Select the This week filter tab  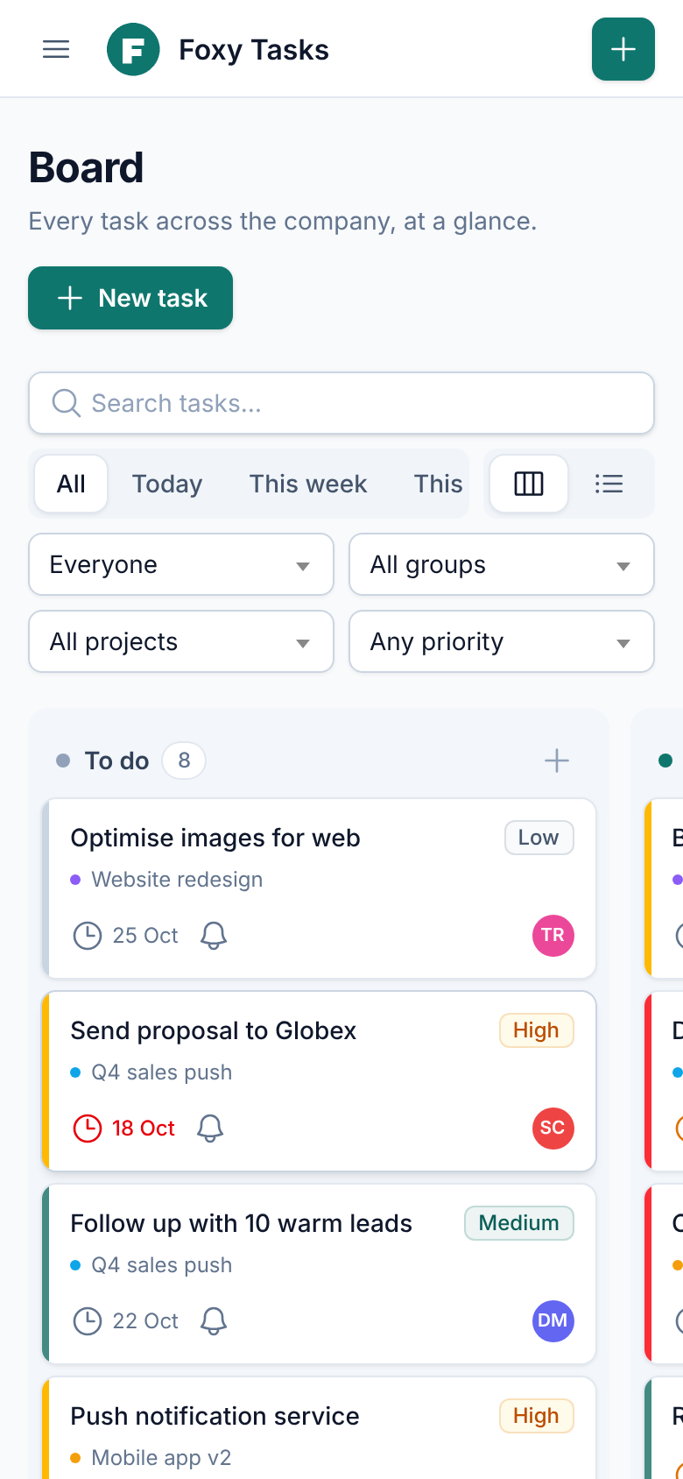[x=308, y=484]
